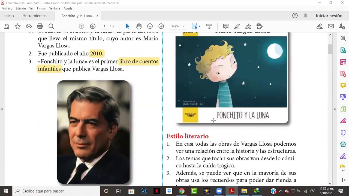Send file by email envelope icon
This screenshot has height=196, width=349.
coord(331,26)
